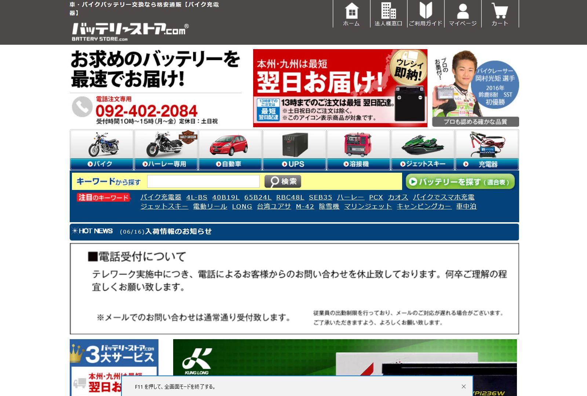Click the 翌日お届け red delivery banner
Screen dimensions: 587x396
point(340,88)
